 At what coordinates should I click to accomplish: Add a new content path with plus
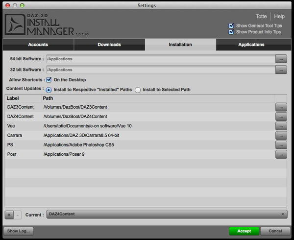tap(9, 215)
